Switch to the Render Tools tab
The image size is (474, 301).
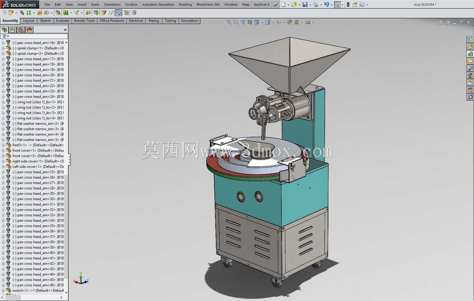click(x=84, y=21)
